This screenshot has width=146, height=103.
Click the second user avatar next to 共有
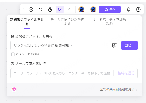point(93,9)
